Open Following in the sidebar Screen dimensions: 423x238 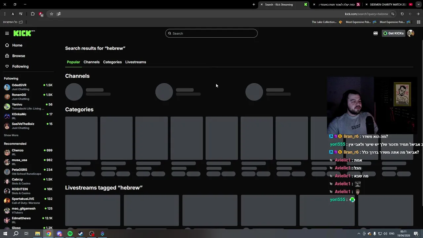pos(20,66)
